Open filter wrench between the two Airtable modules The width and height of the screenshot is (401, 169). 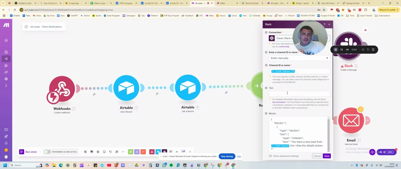pos(157,93)
